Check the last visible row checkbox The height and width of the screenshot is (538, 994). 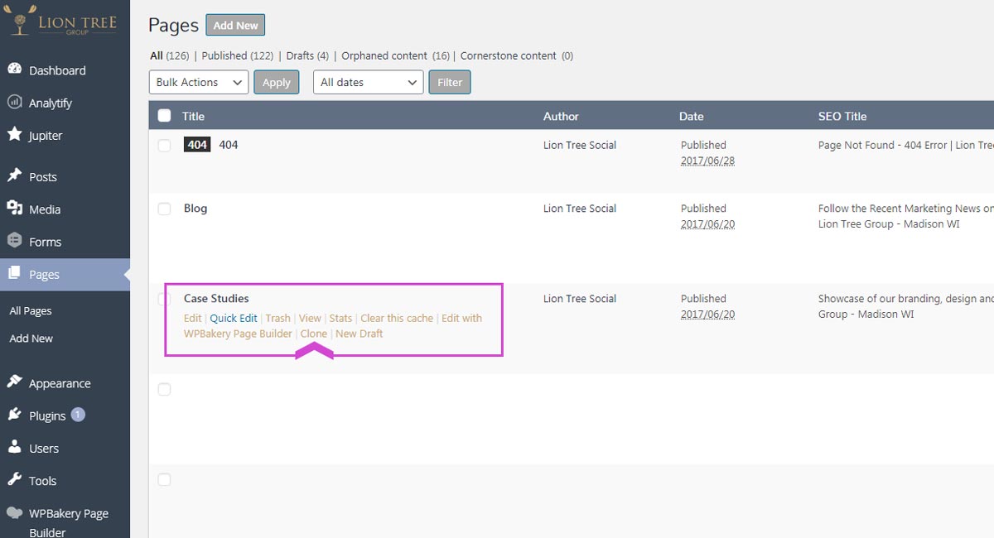click(x=164, y=479)
